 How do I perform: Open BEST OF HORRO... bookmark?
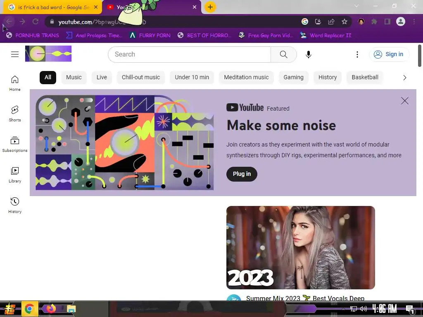[x=204, y=35]
